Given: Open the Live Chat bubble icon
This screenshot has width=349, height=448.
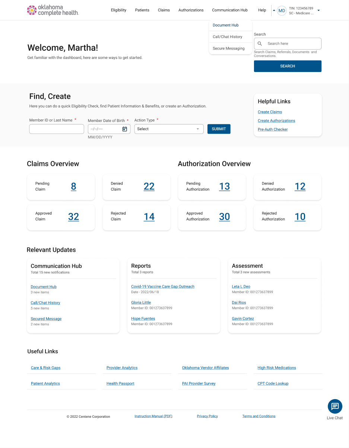Looking at the screenshot, I should (335, 406).
